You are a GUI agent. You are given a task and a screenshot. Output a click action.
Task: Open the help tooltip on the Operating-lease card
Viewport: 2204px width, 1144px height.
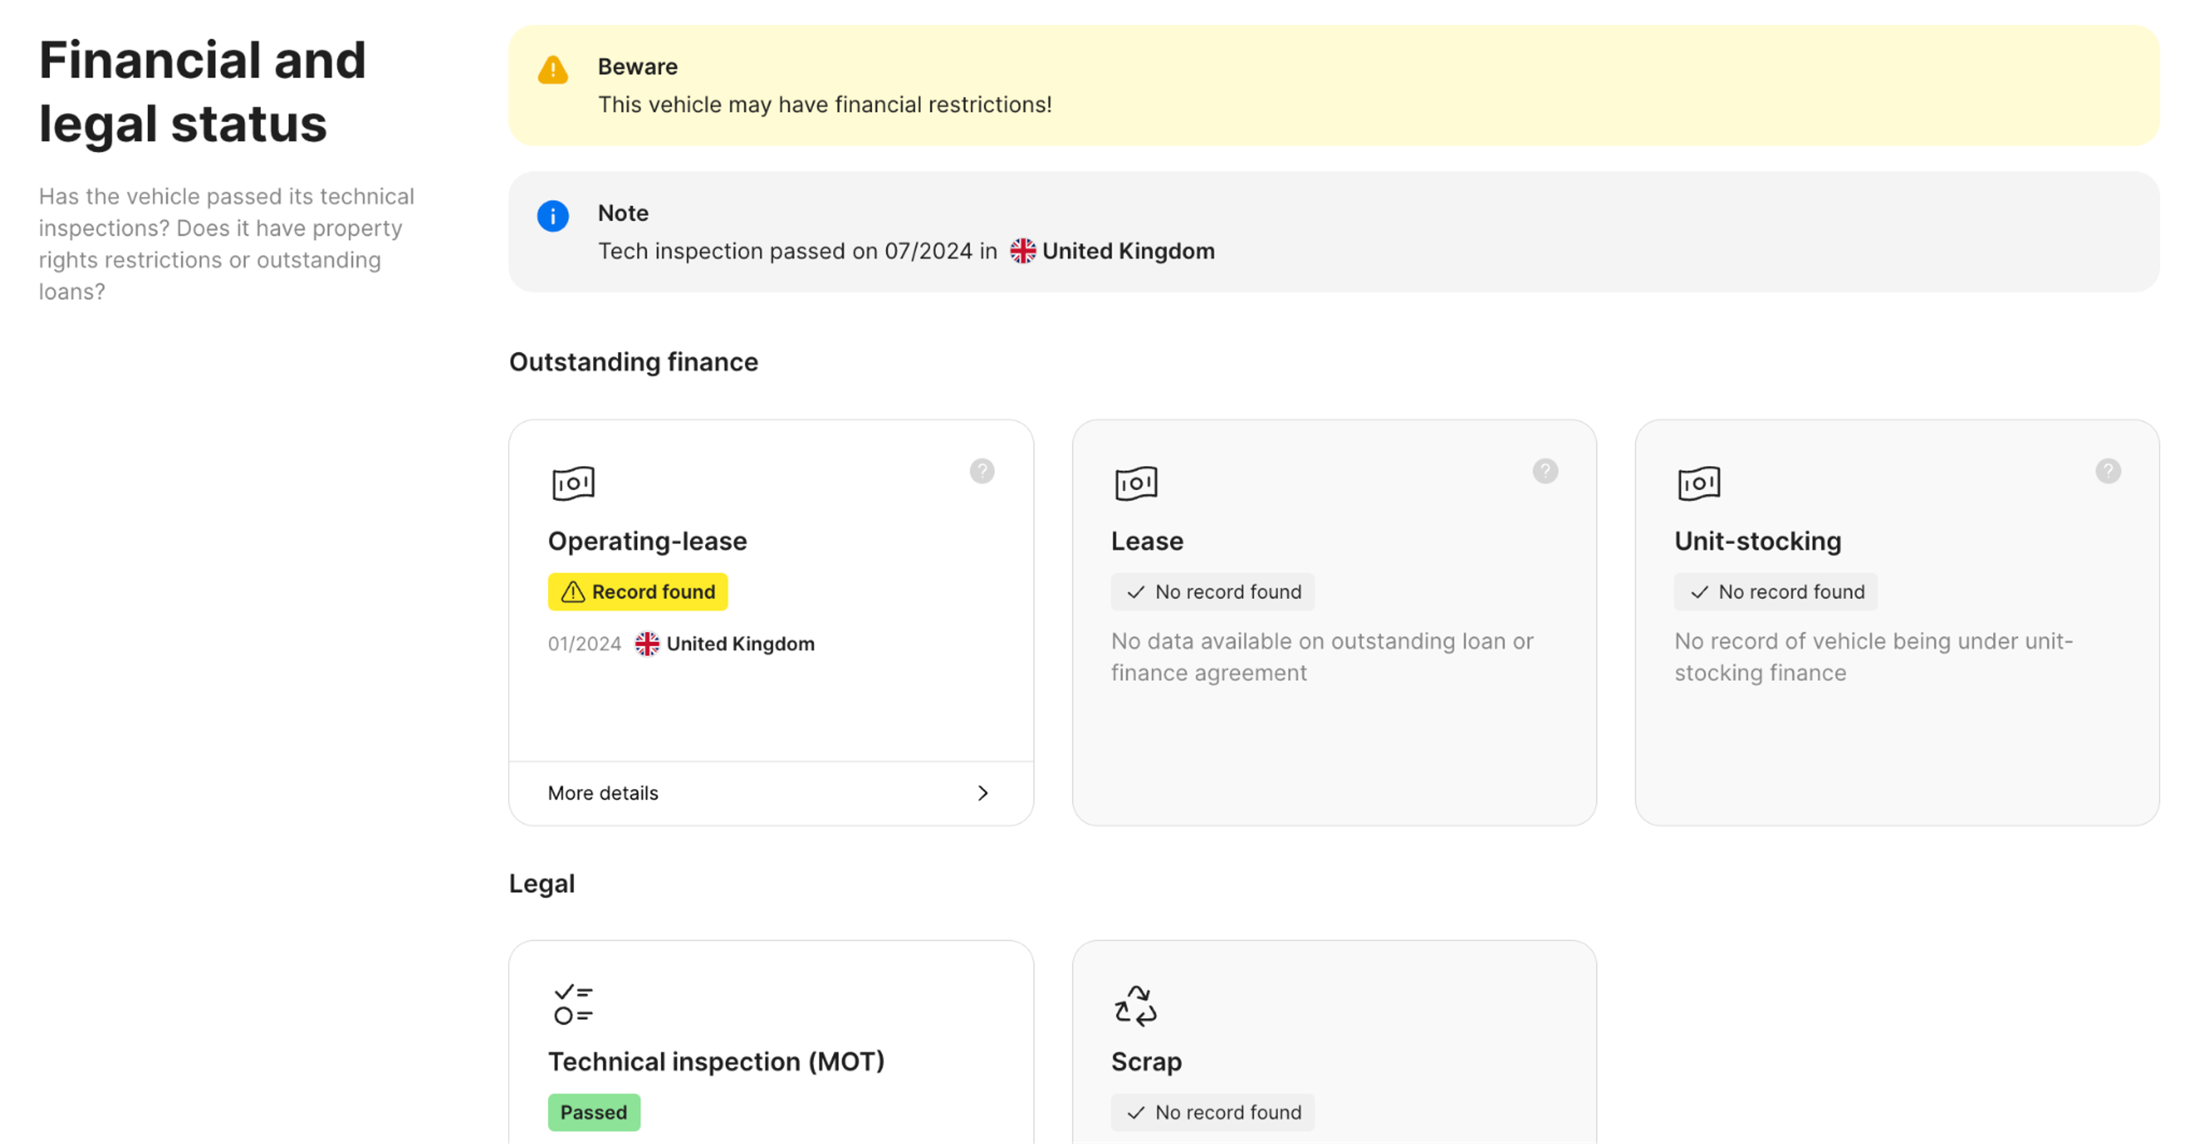tap(981, 471)
